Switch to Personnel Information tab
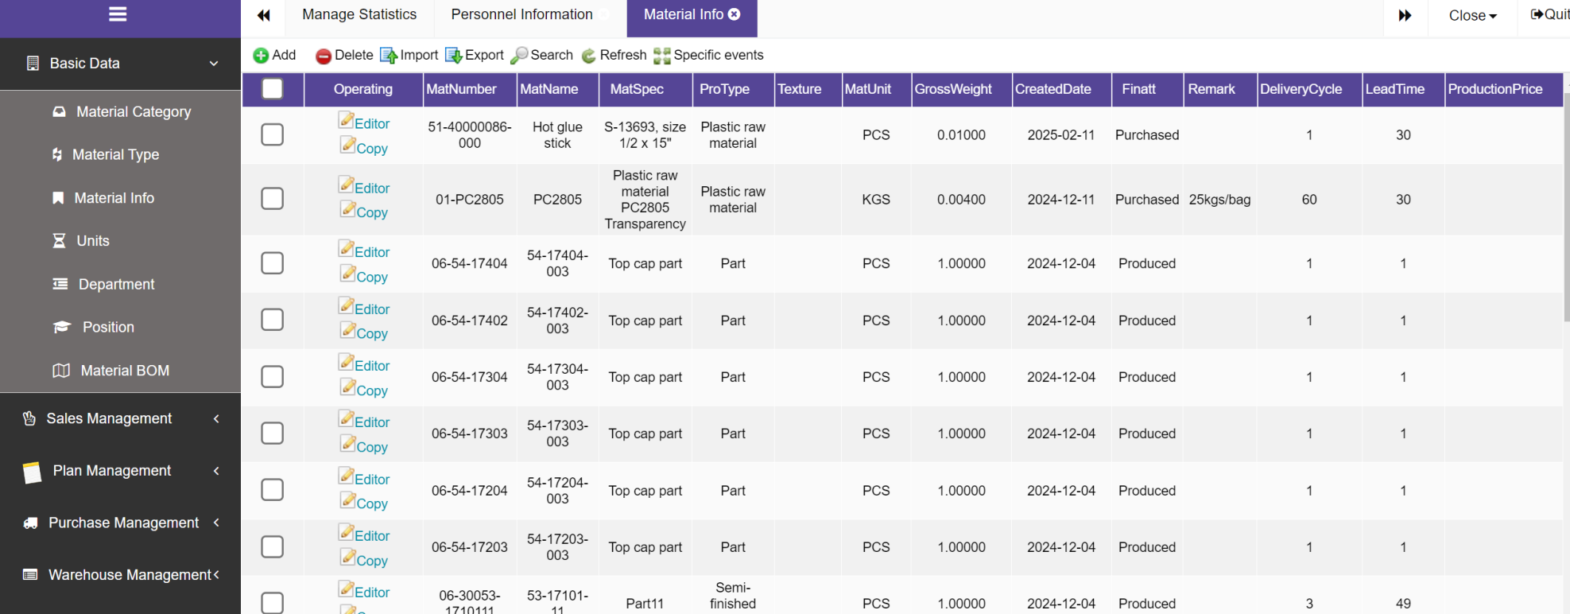The height and width of the screenshot is (614, 1570). 521,15
